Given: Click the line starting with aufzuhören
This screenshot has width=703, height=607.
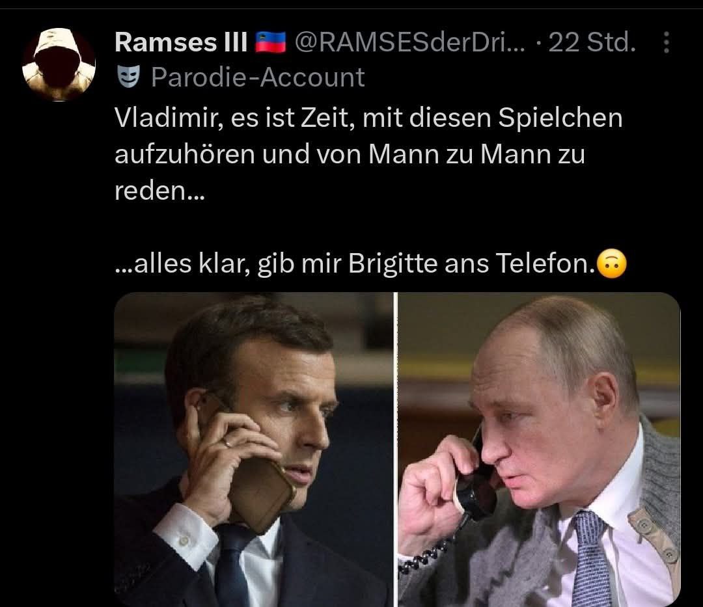Looking at the screenshot, I should tap(350, 155).
